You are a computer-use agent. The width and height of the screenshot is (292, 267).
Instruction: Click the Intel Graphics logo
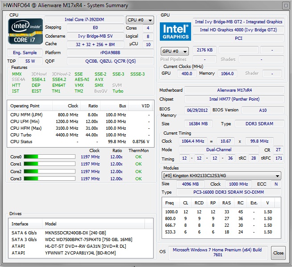175,31
